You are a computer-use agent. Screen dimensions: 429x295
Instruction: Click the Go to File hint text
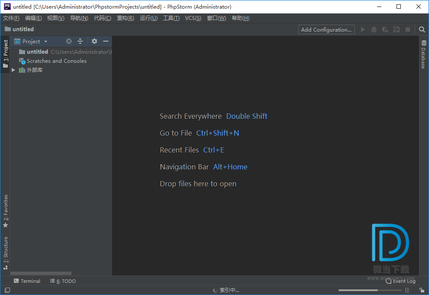(x=176, y=133)
